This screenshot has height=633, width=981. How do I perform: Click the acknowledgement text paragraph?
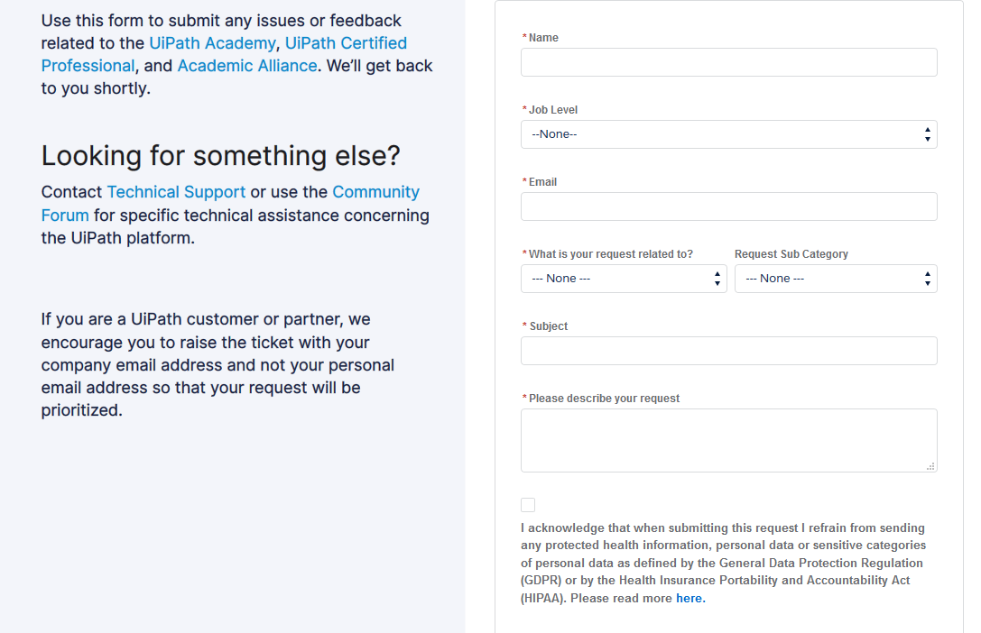(x=723, y=563)
